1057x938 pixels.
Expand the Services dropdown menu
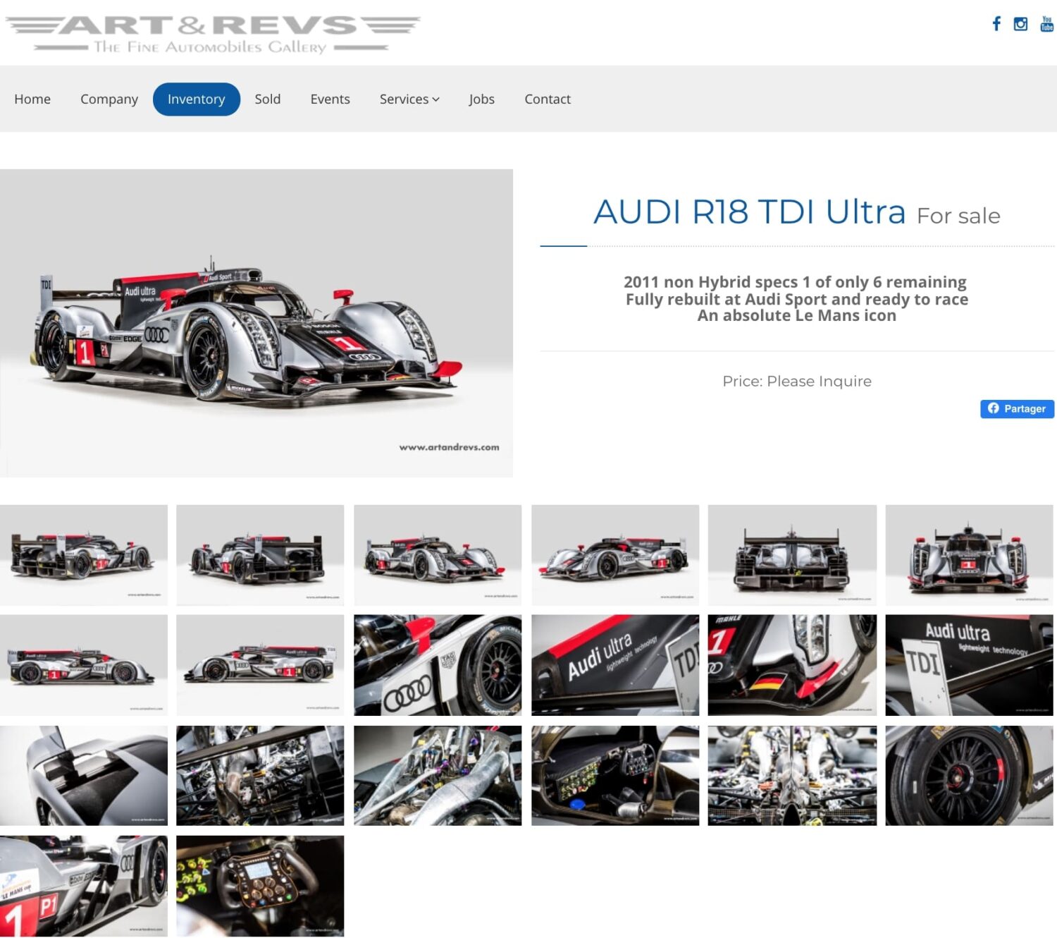tap(409, 99)
